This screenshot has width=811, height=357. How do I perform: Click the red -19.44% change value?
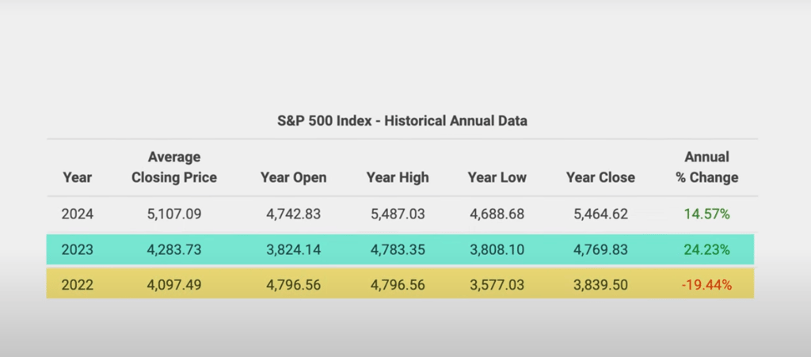(706, 286)
